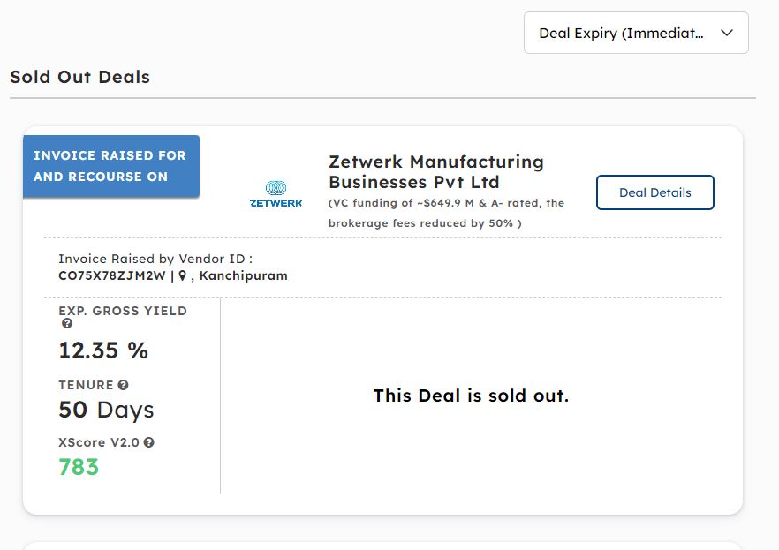Click the Sold Out Deals heading

pos(80,77)
